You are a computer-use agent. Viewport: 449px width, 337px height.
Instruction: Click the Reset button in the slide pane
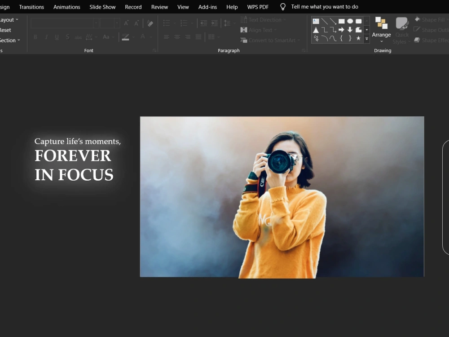(x=4, y=30)
